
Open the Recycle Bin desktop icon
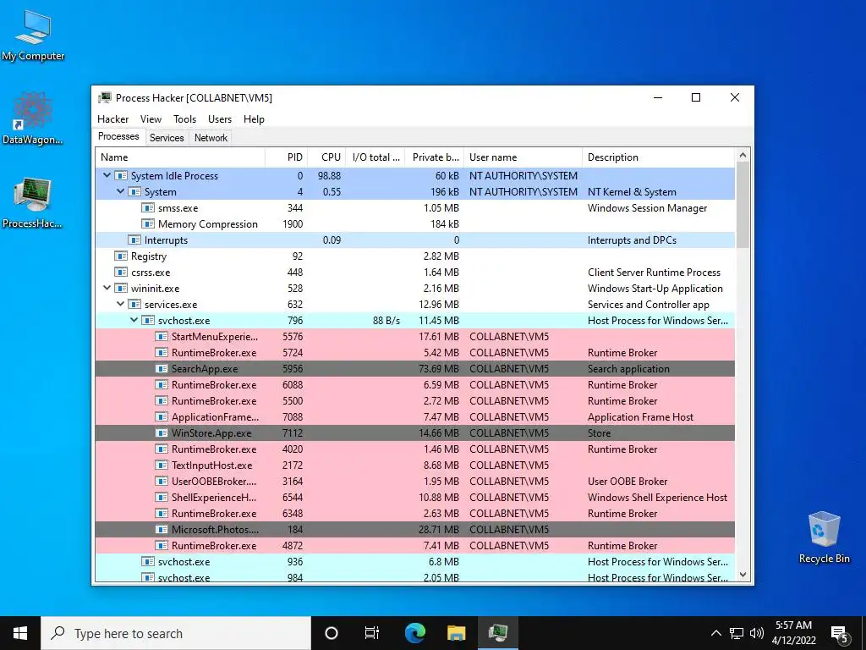(824, 538)
